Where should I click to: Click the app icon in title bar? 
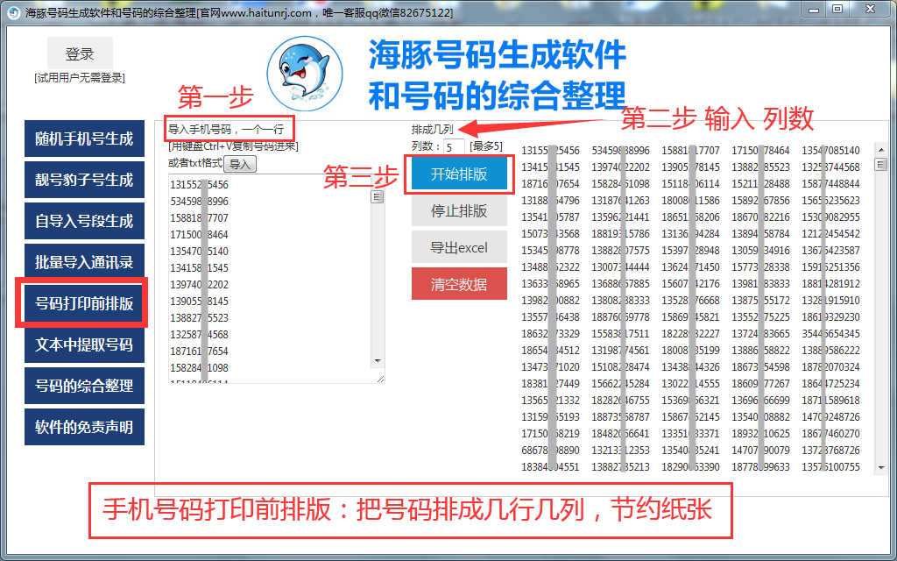click(13, 12)
